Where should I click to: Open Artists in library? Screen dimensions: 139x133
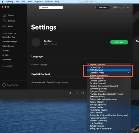pos(6,55)
